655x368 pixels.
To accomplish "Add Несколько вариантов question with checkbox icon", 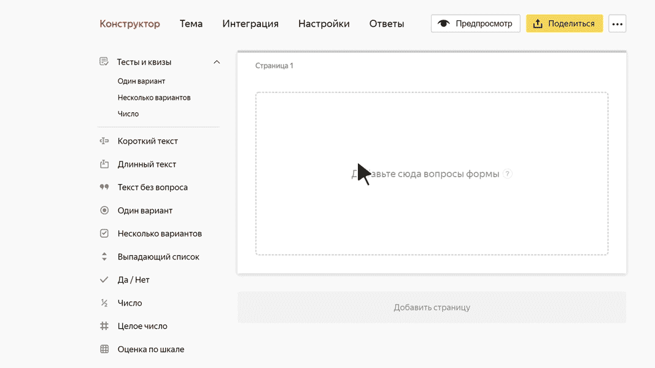I will (x=160, y=234).
